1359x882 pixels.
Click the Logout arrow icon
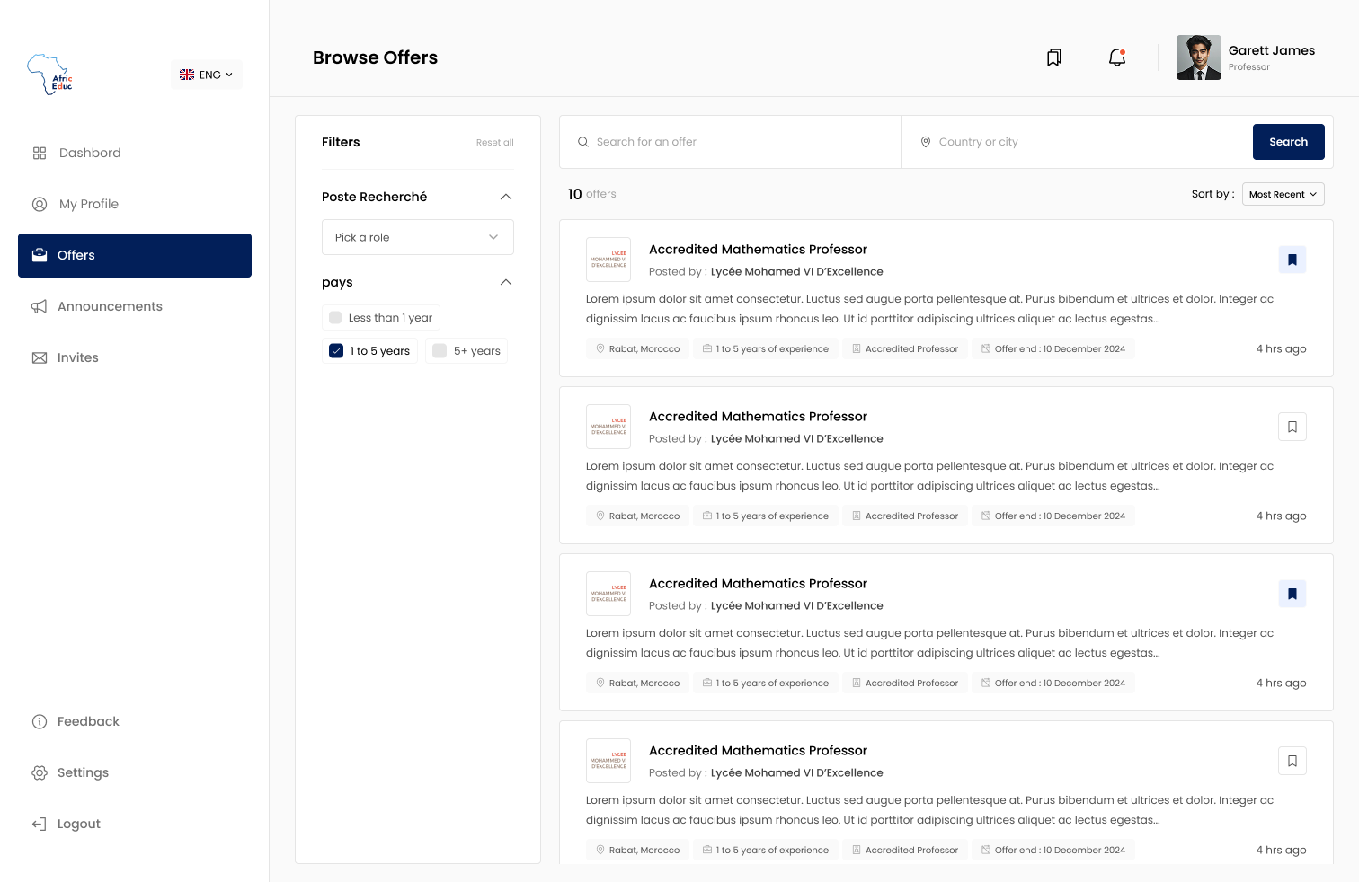(40, 824)
